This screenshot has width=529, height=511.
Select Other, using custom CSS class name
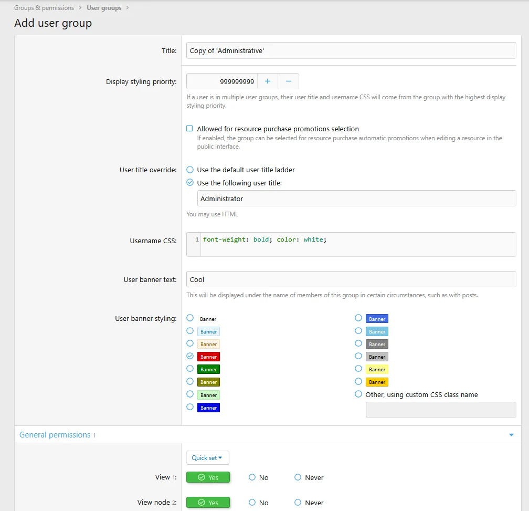358,394
